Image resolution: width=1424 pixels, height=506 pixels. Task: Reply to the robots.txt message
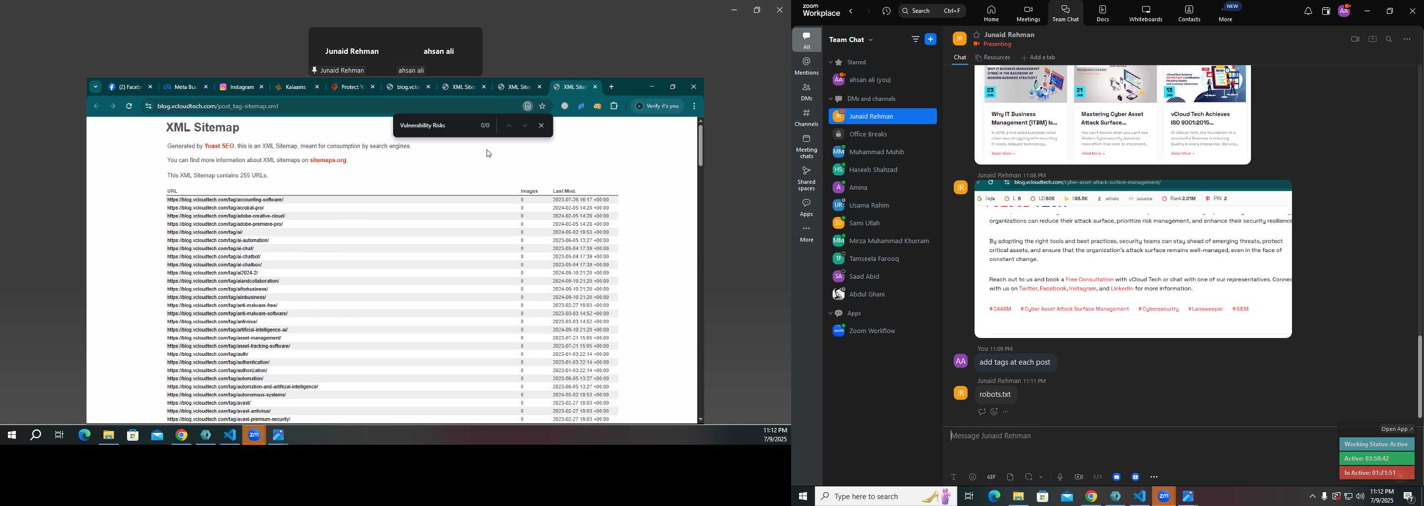[x=981, y=412]
